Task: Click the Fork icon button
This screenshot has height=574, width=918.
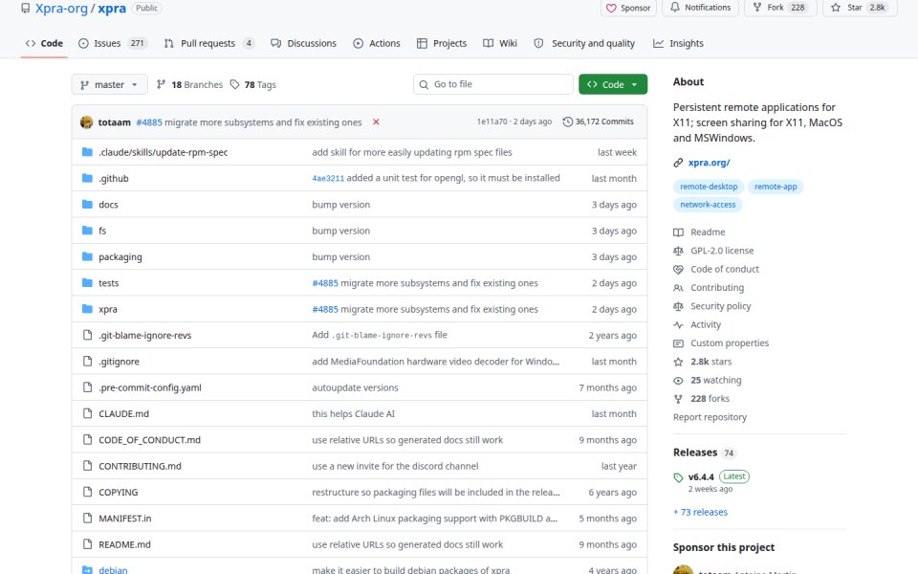Action: [757, 8]
